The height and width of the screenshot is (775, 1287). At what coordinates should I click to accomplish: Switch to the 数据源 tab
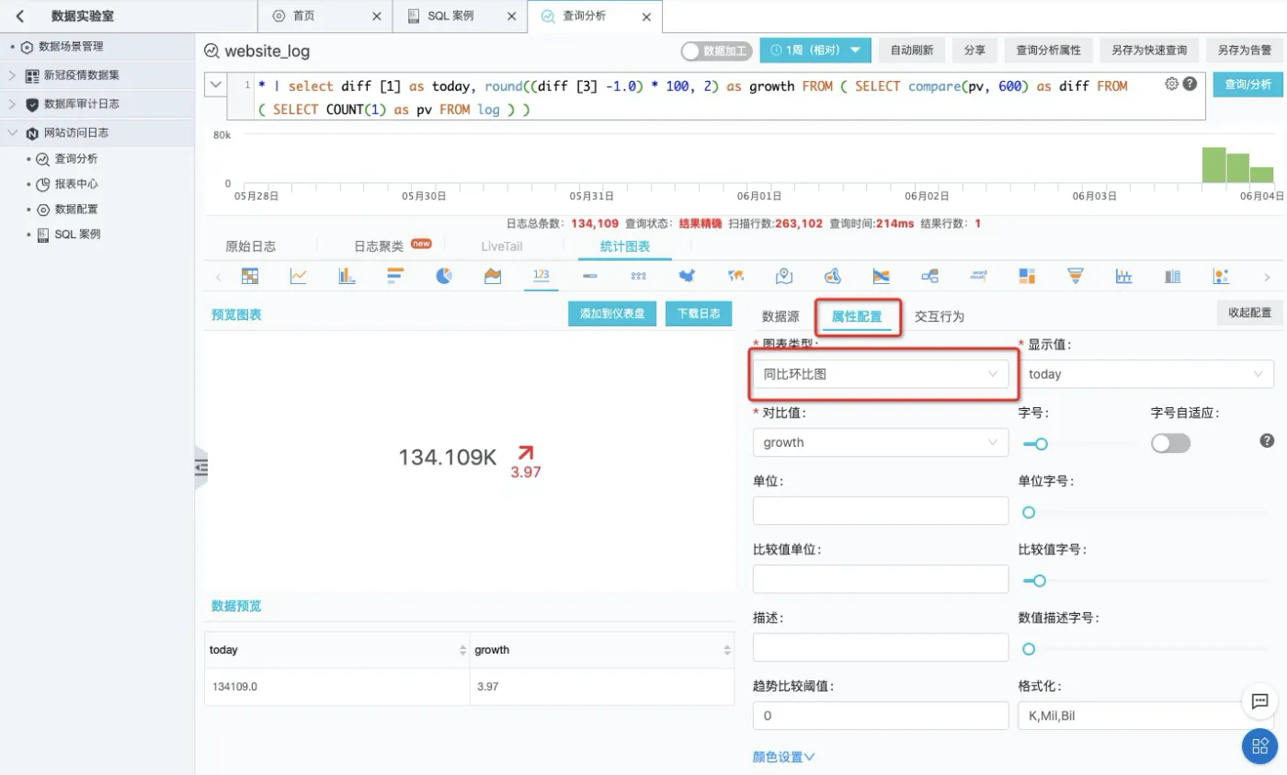780,316
